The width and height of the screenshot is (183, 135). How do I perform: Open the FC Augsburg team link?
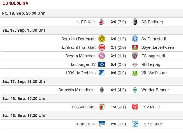(84, 107)
